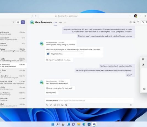Open the sticker picker
The image size is (147, 127).
[62, 105]
